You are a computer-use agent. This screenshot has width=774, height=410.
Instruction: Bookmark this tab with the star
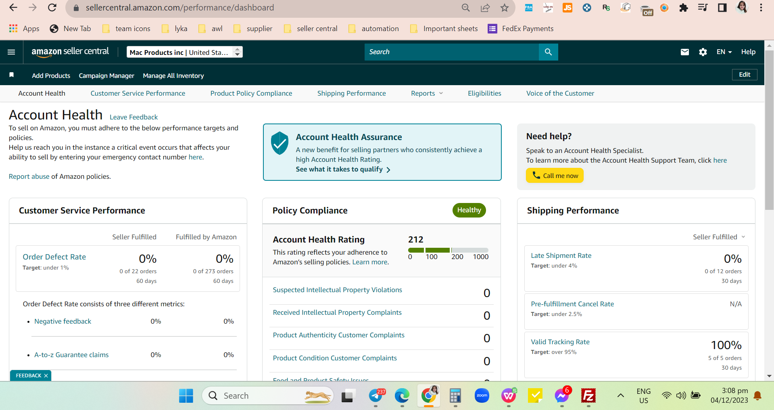point(505,8)
